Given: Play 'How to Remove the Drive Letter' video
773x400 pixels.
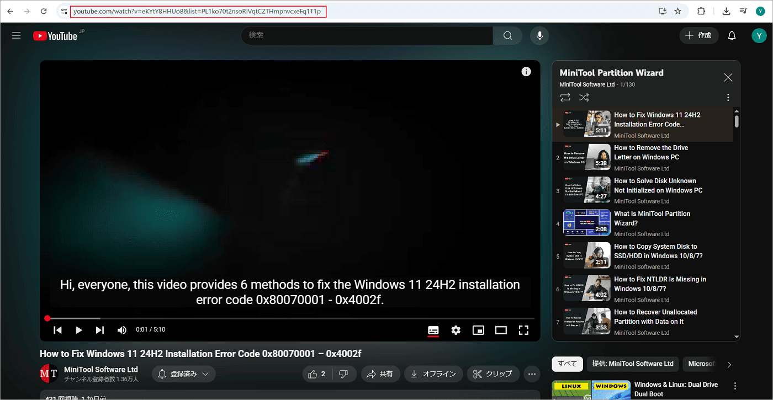Looking at the screenshot, I should [x=643, y=158].
